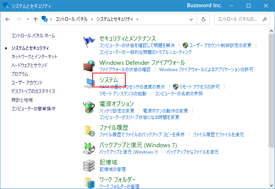Click the scrollbar up arrow
This screenshot has height=189, width=275.
point(271,31)
